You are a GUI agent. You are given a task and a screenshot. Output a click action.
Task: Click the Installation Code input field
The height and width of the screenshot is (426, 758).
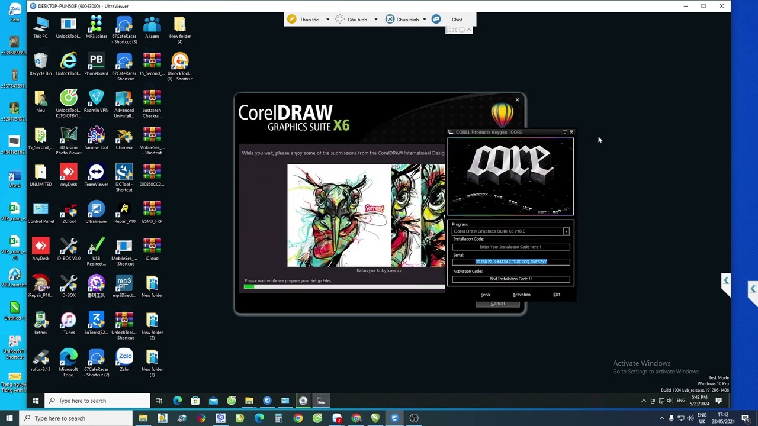510,247
